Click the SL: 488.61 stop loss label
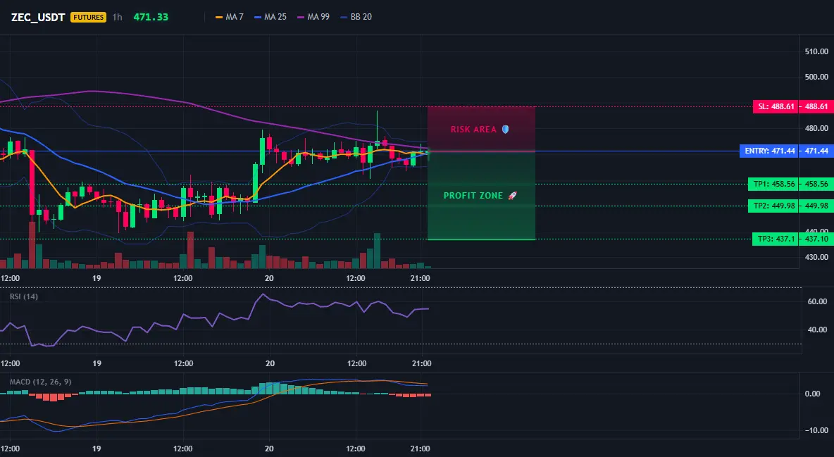This screenshot has width=834, height=457. (776, 106)
